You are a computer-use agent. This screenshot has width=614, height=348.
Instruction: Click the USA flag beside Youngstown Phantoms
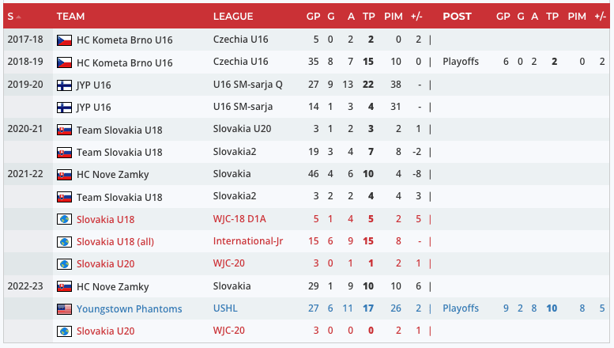(64, 309)
